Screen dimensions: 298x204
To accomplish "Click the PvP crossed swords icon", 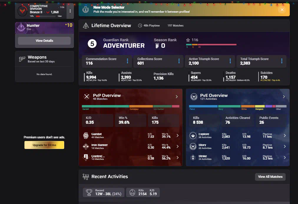I will coord(87,97).
